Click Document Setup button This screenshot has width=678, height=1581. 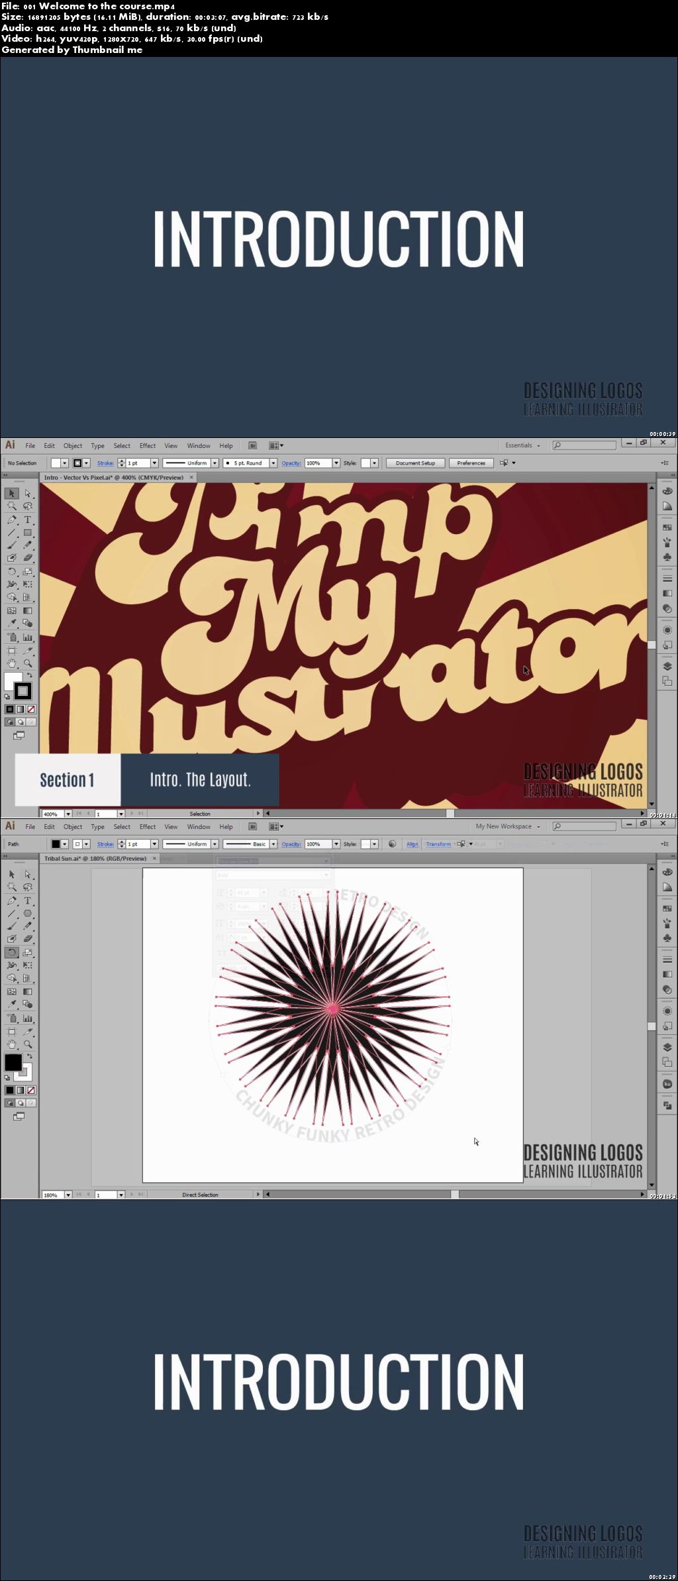click(x=415, y=463)
